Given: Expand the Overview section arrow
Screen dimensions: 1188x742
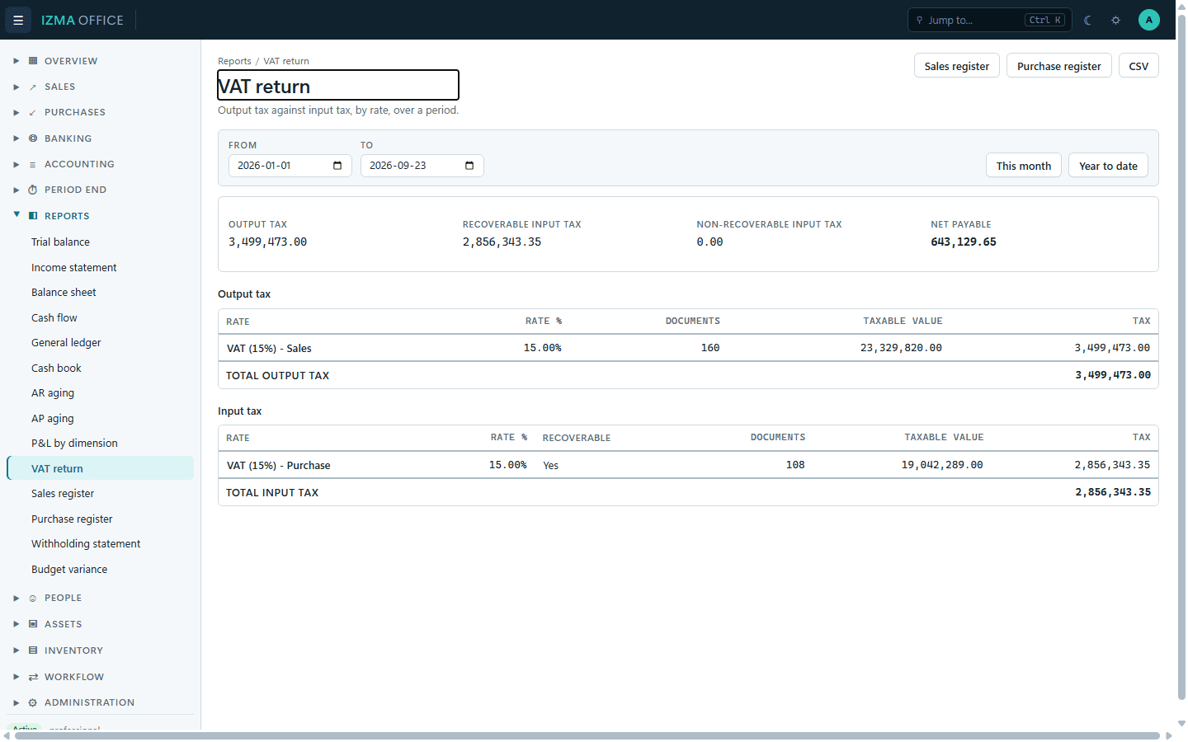Looking at the screenshot, I should (16, 61).
